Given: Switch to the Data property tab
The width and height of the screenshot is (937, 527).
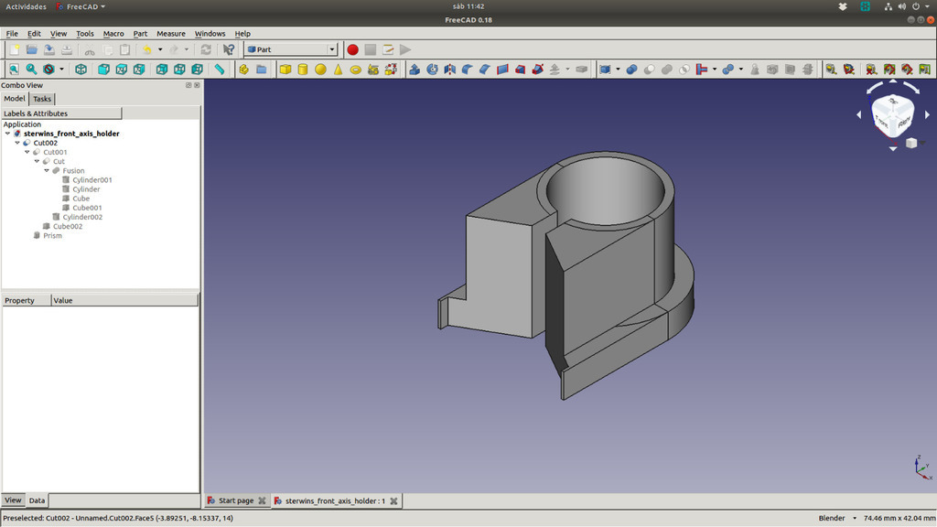Looking at the screenshot, I should (x=37, y=500).
